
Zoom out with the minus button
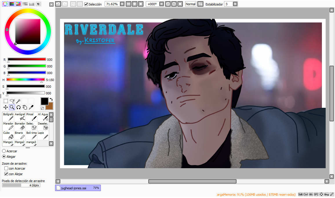pos(128,4)
